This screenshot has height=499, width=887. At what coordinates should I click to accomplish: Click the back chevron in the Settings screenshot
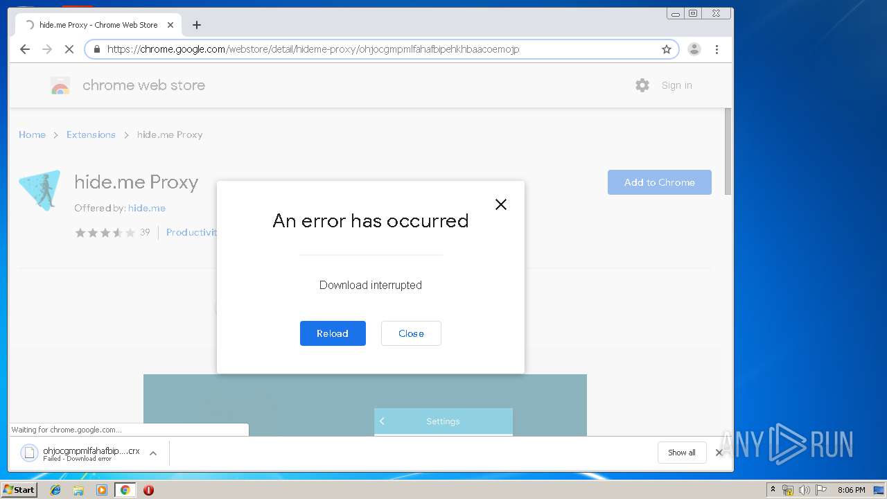(382, 421)
